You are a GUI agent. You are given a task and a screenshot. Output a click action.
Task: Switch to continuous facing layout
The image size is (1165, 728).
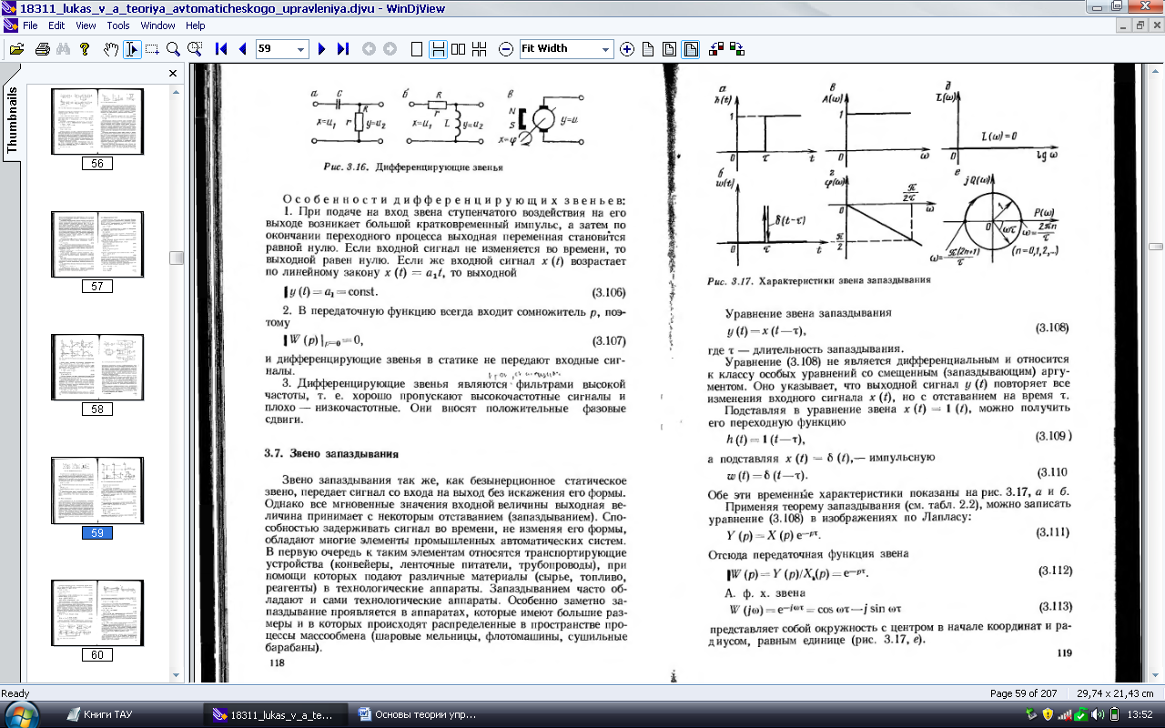point(480,49)
